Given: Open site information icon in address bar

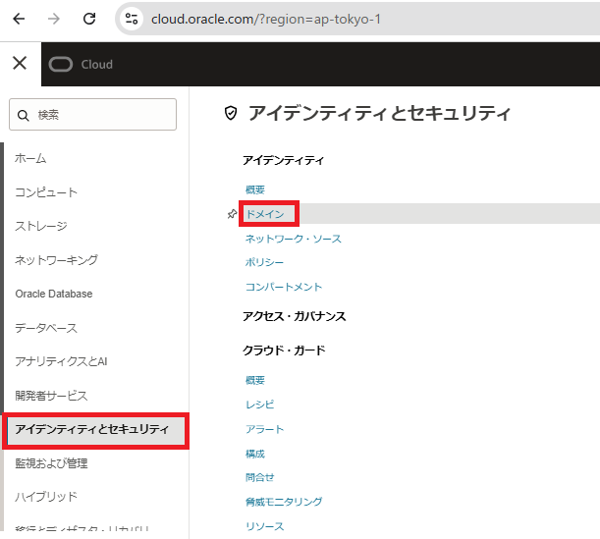Looking at the screenshot, I should tap(132, 19).
